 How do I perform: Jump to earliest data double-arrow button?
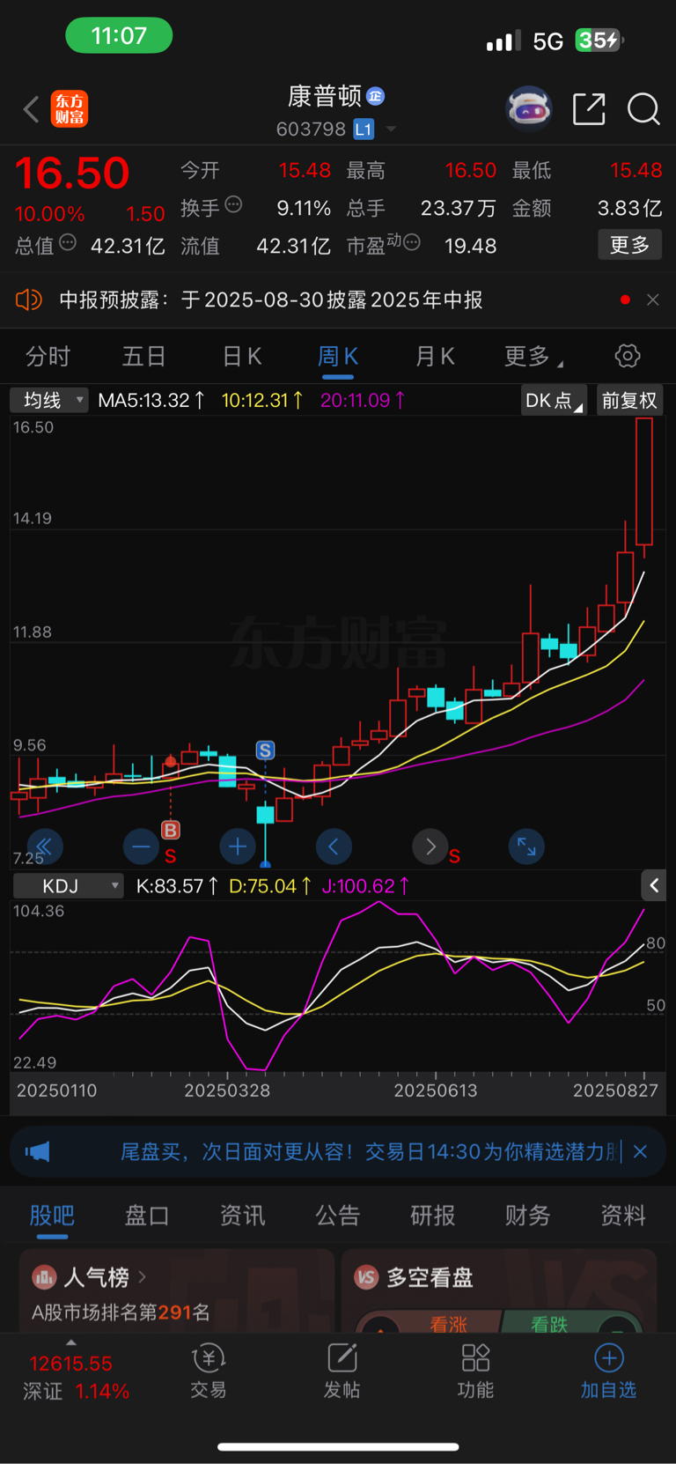pyautogui.click(x=44, y=847)
